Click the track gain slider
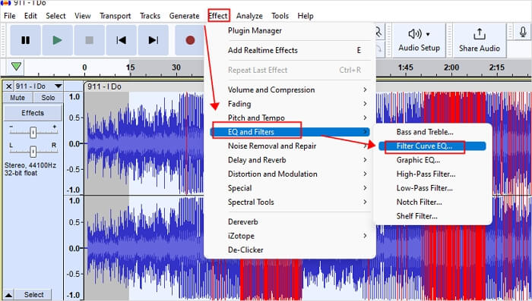 (x=33, y=132)
